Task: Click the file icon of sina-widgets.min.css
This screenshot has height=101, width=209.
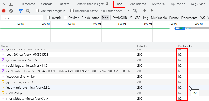Action: (3, 98)
